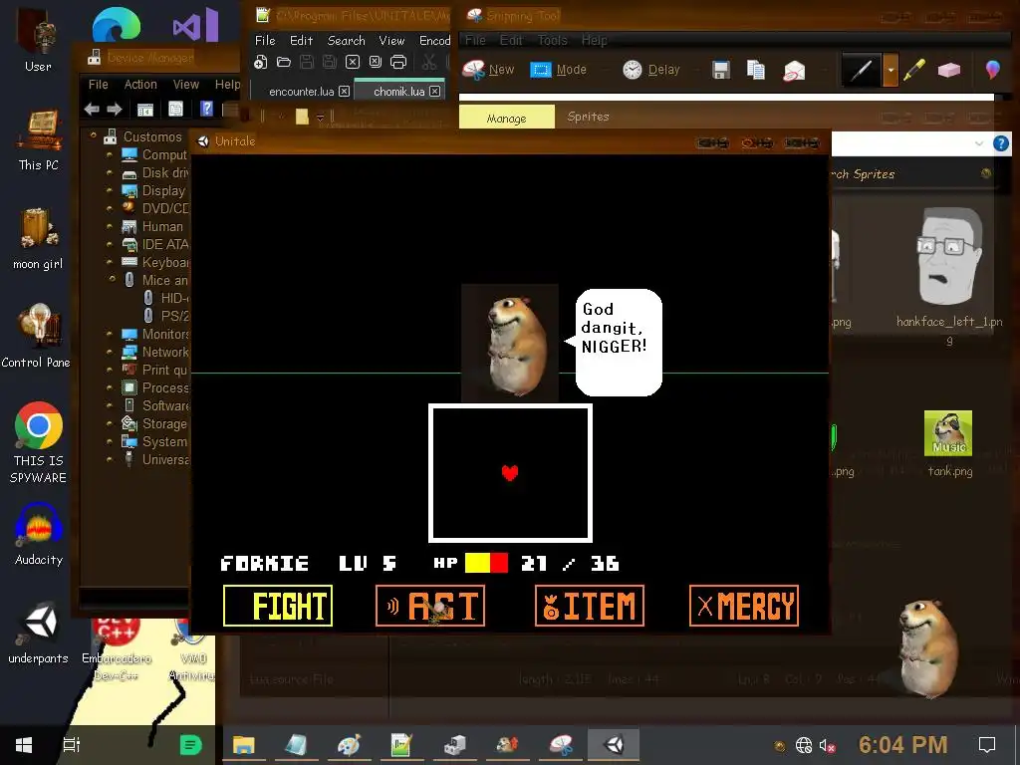Image resolution: width=1020 pixels, height=765 pixels.
Task: Choose the ITEM button in Unitale
Action: [x=590, y=606]
